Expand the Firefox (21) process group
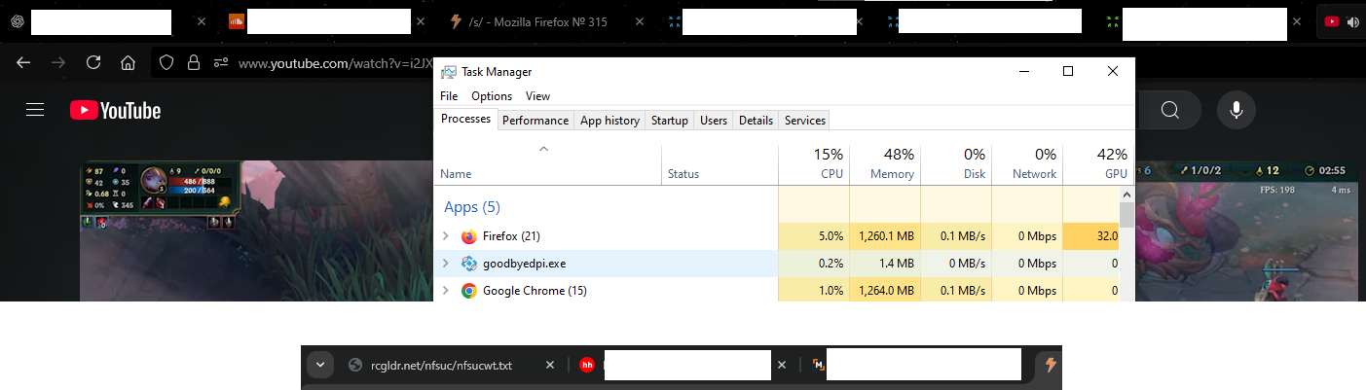This screenshot has width=1366, height=390. (x=446, y=236)
